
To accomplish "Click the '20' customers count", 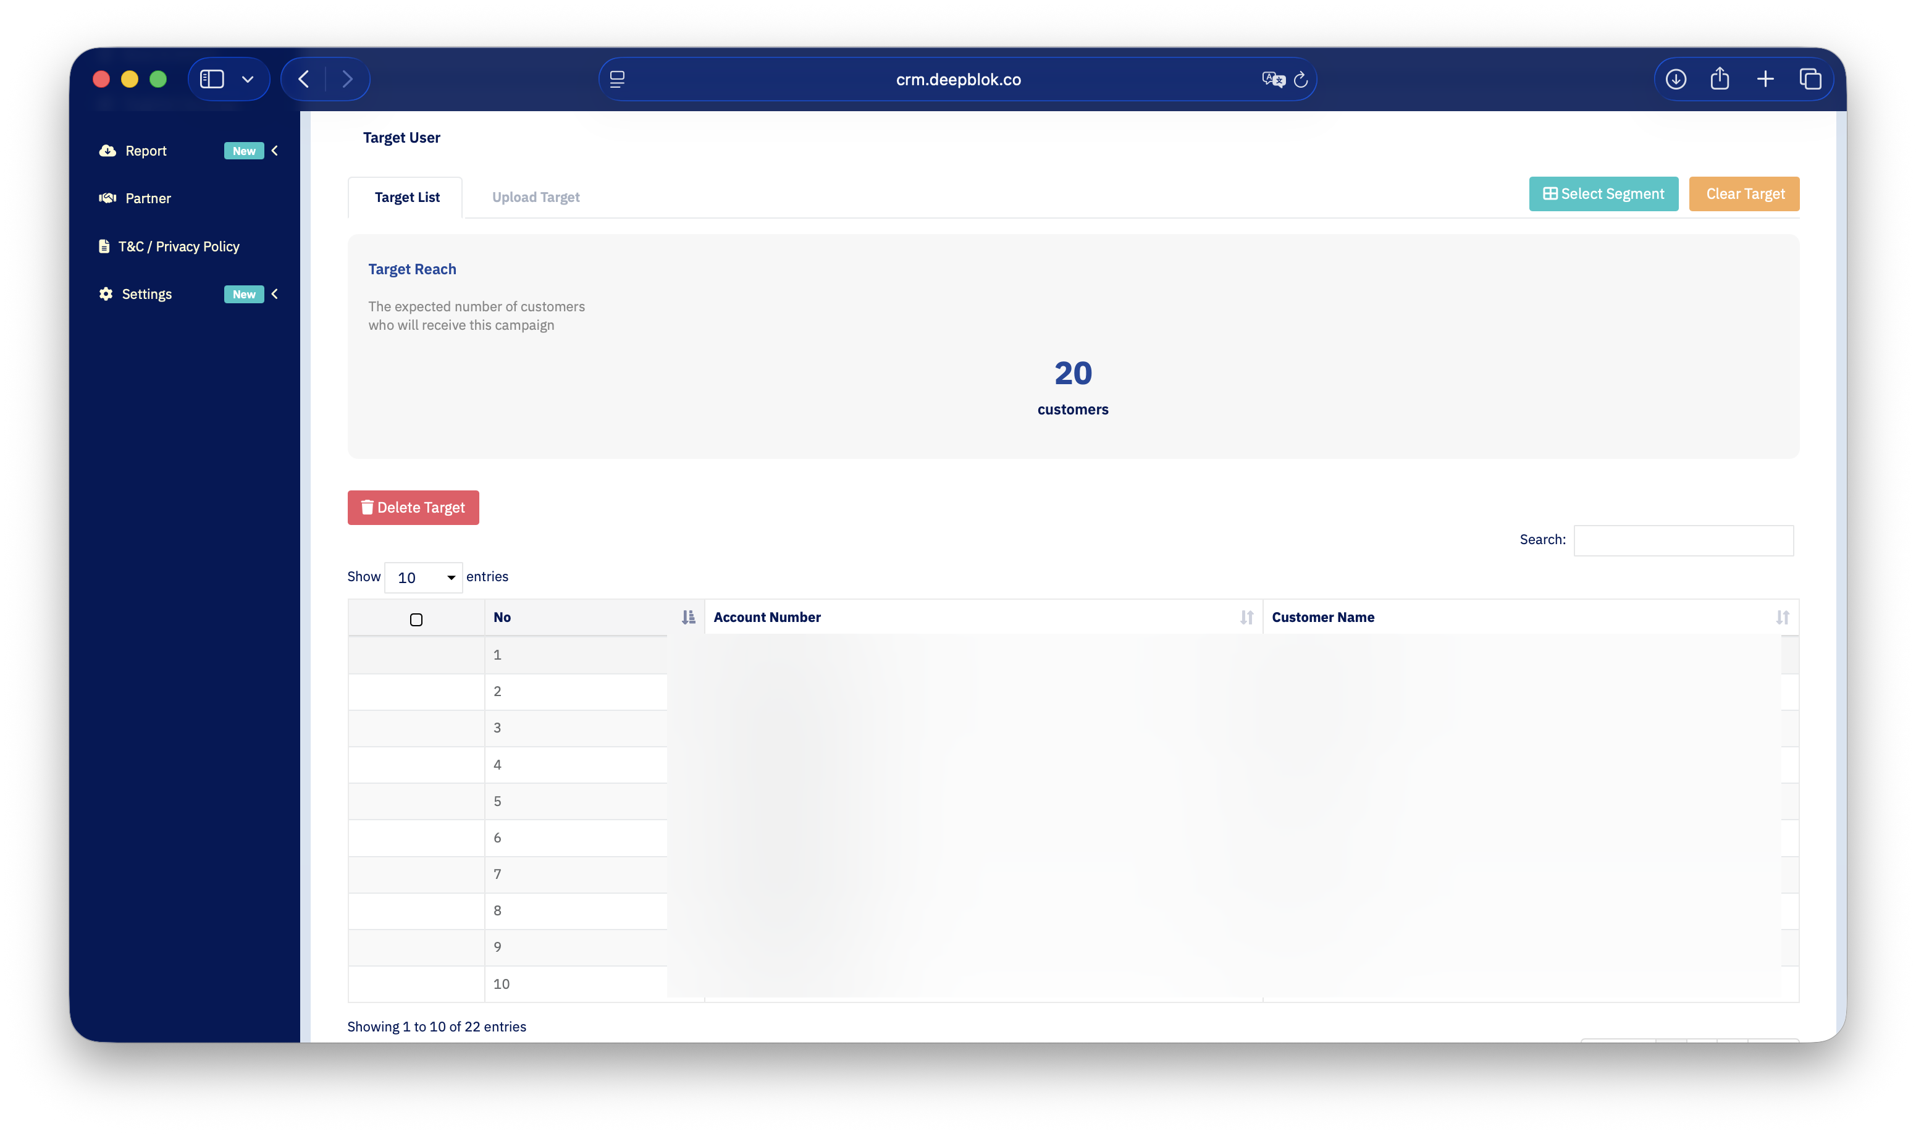I will (1073, 373).
